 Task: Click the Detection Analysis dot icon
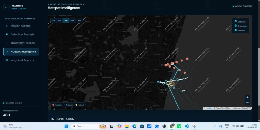(x=7, y=34)
